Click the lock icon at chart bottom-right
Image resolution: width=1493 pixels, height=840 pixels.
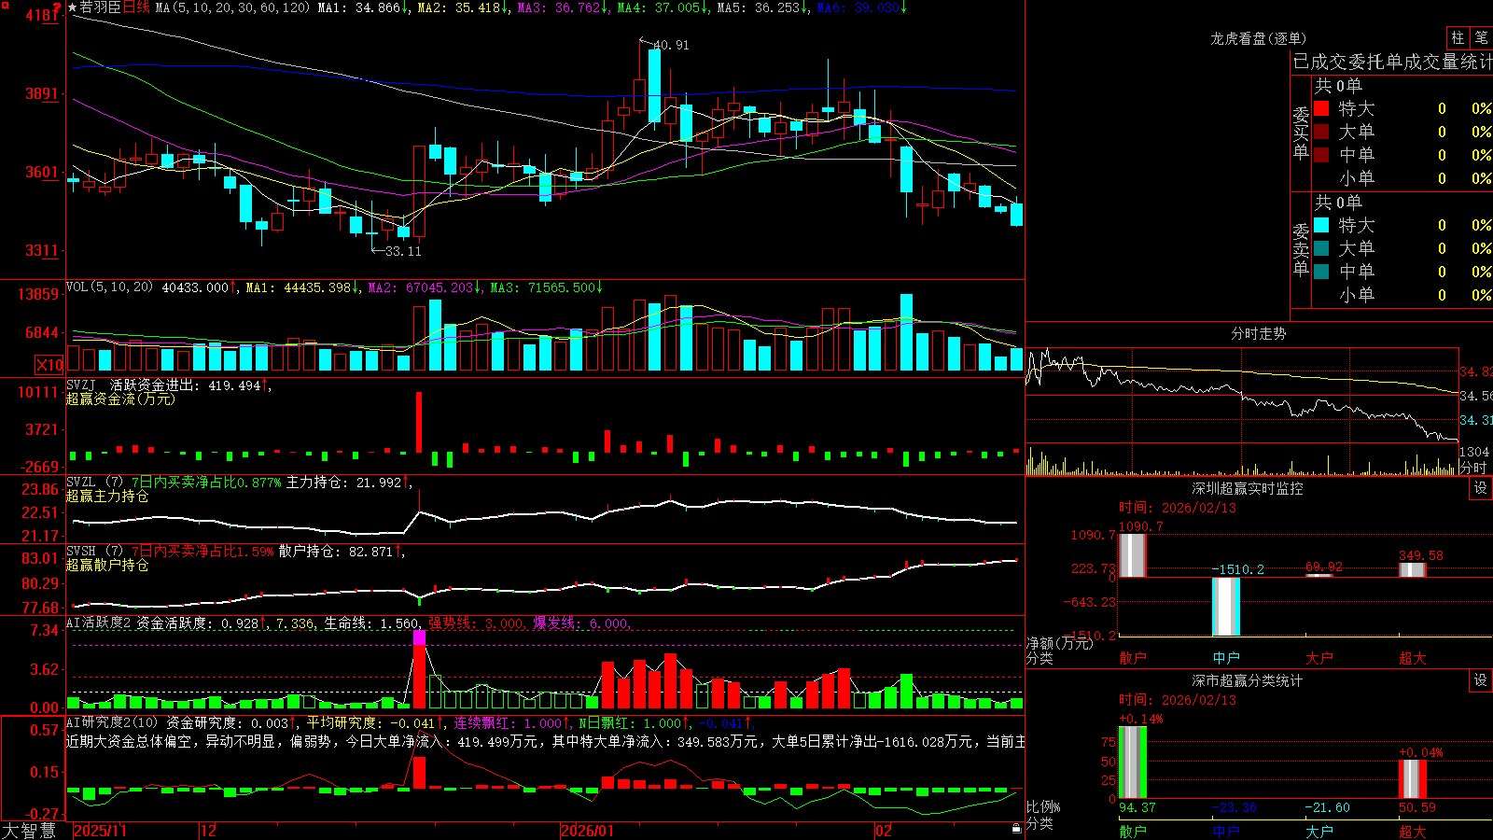[x=1017, y=828]
